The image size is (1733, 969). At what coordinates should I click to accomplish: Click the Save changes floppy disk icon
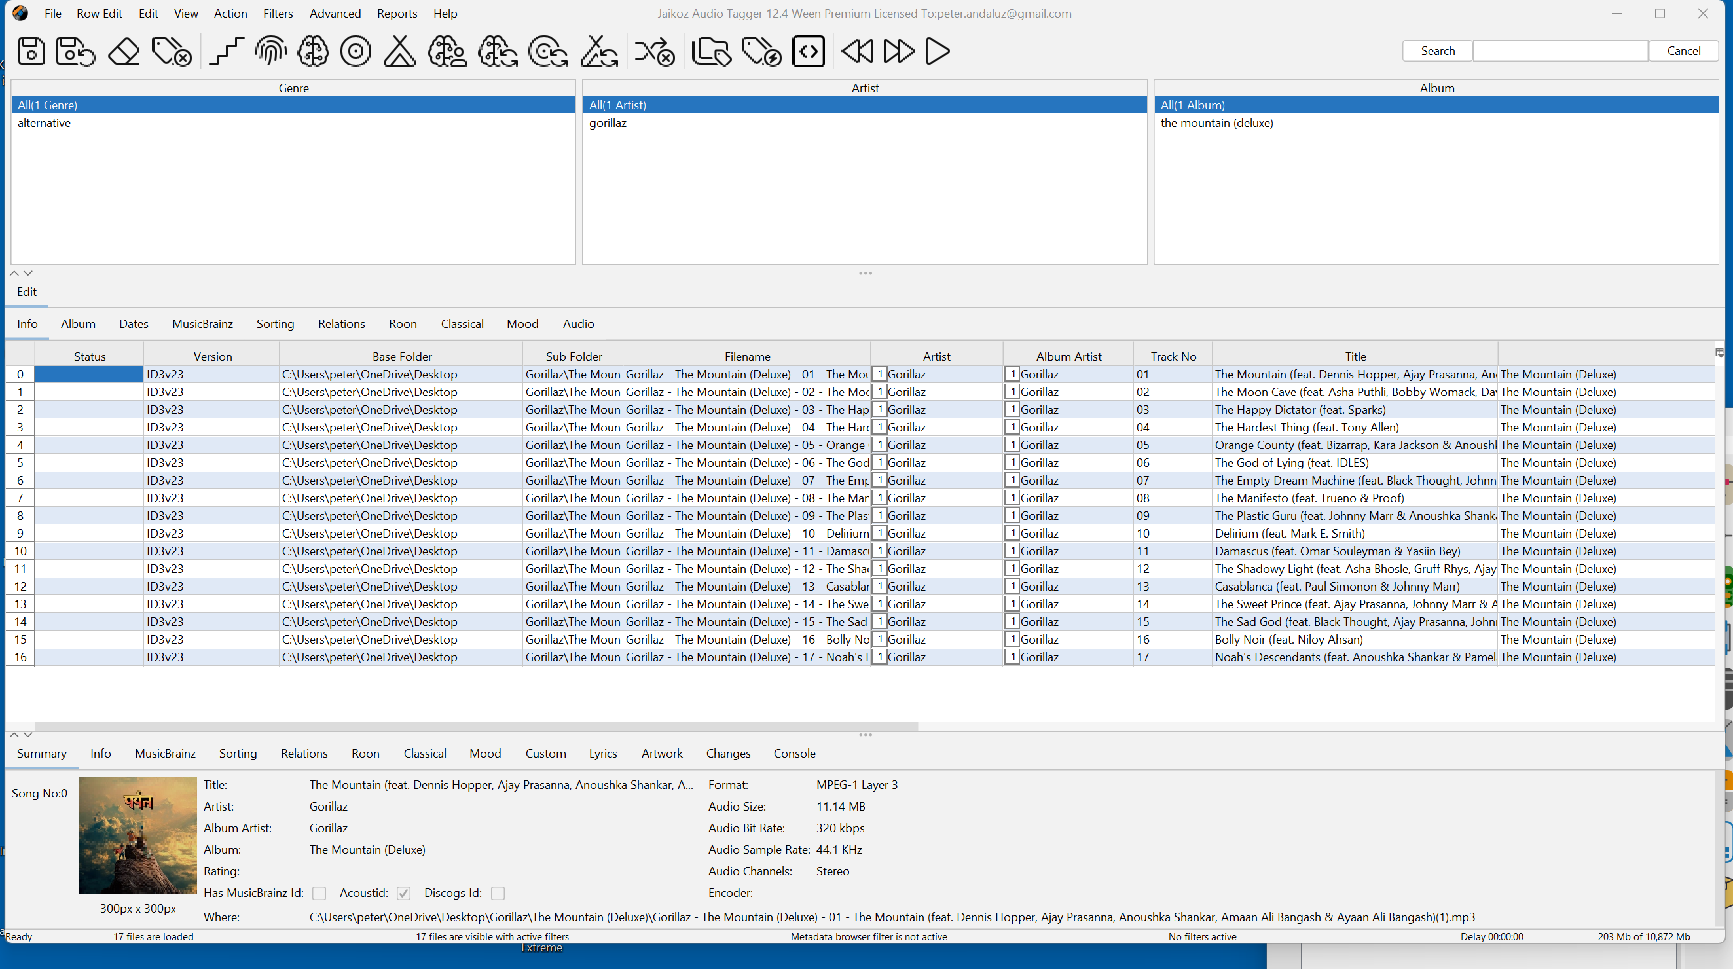31,51
